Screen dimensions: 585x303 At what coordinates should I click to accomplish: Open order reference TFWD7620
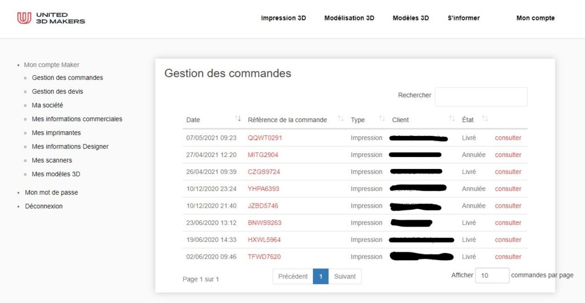264,256
